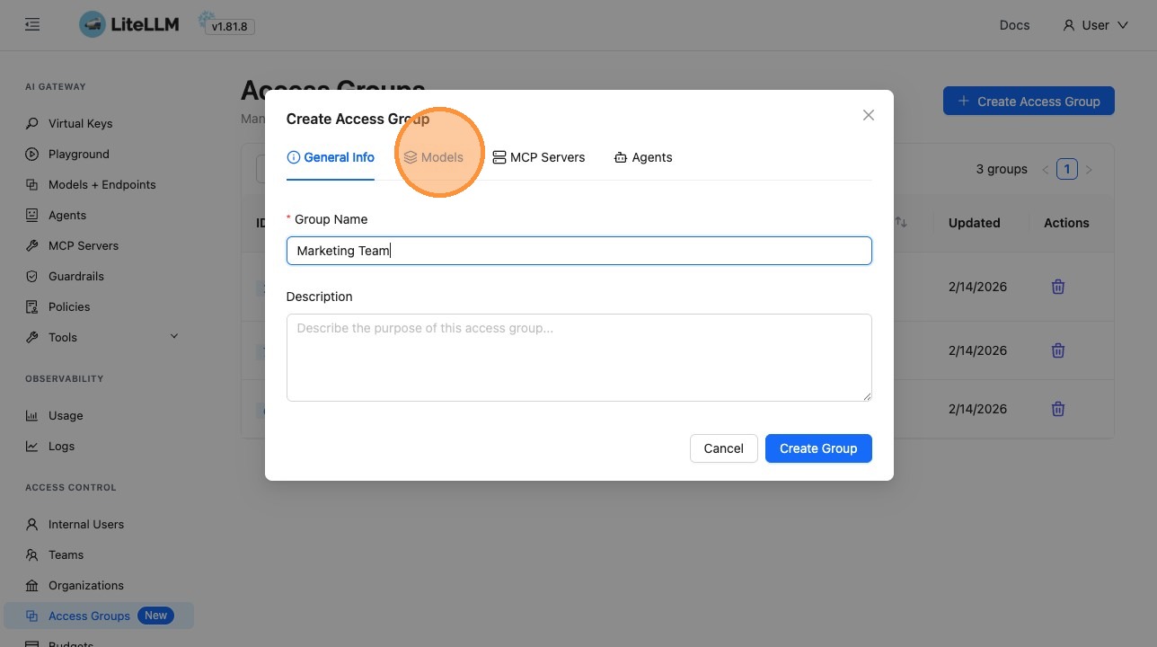
Task: Close the dialog with the X button
Action: (868, 115)
